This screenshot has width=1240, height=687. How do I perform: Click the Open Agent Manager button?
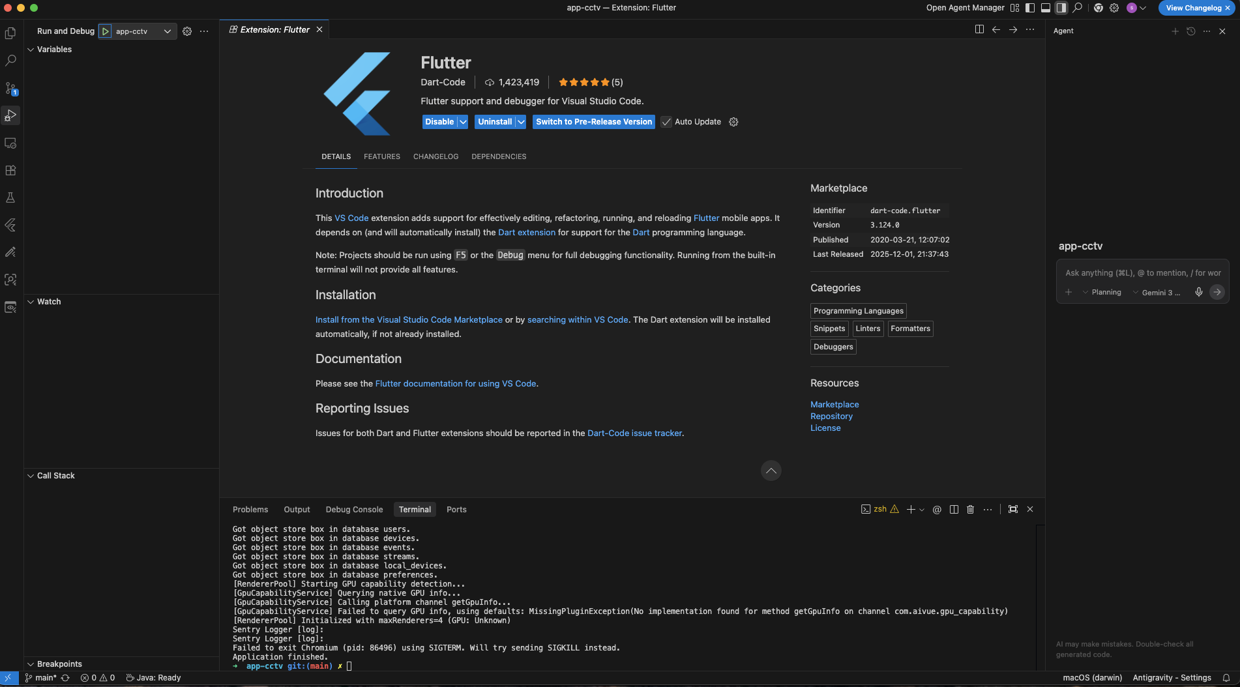tap(965, 8)
